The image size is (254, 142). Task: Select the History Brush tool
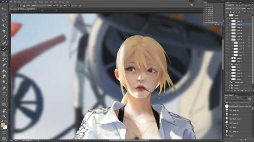point(4,60)
